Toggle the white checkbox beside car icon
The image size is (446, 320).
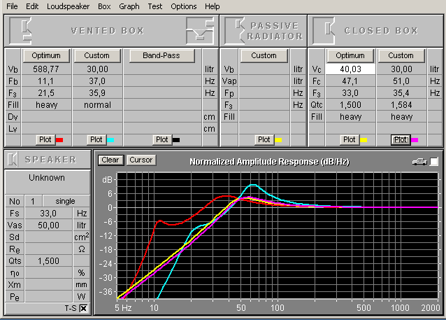point(434,162)
